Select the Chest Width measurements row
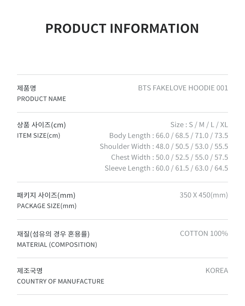 [x=169, y=157]
